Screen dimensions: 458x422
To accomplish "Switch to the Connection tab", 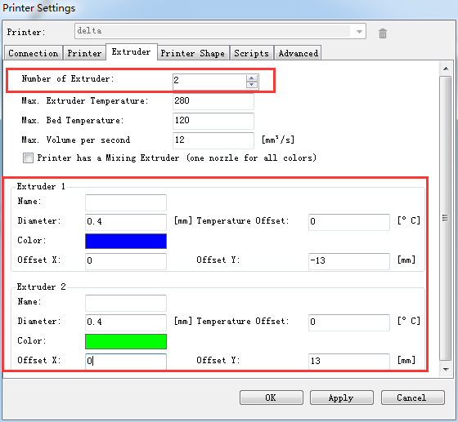I will (34, 53).
